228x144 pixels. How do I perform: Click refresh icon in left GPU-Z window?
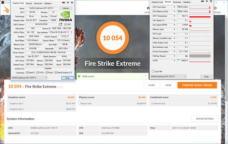click(68, 3)
